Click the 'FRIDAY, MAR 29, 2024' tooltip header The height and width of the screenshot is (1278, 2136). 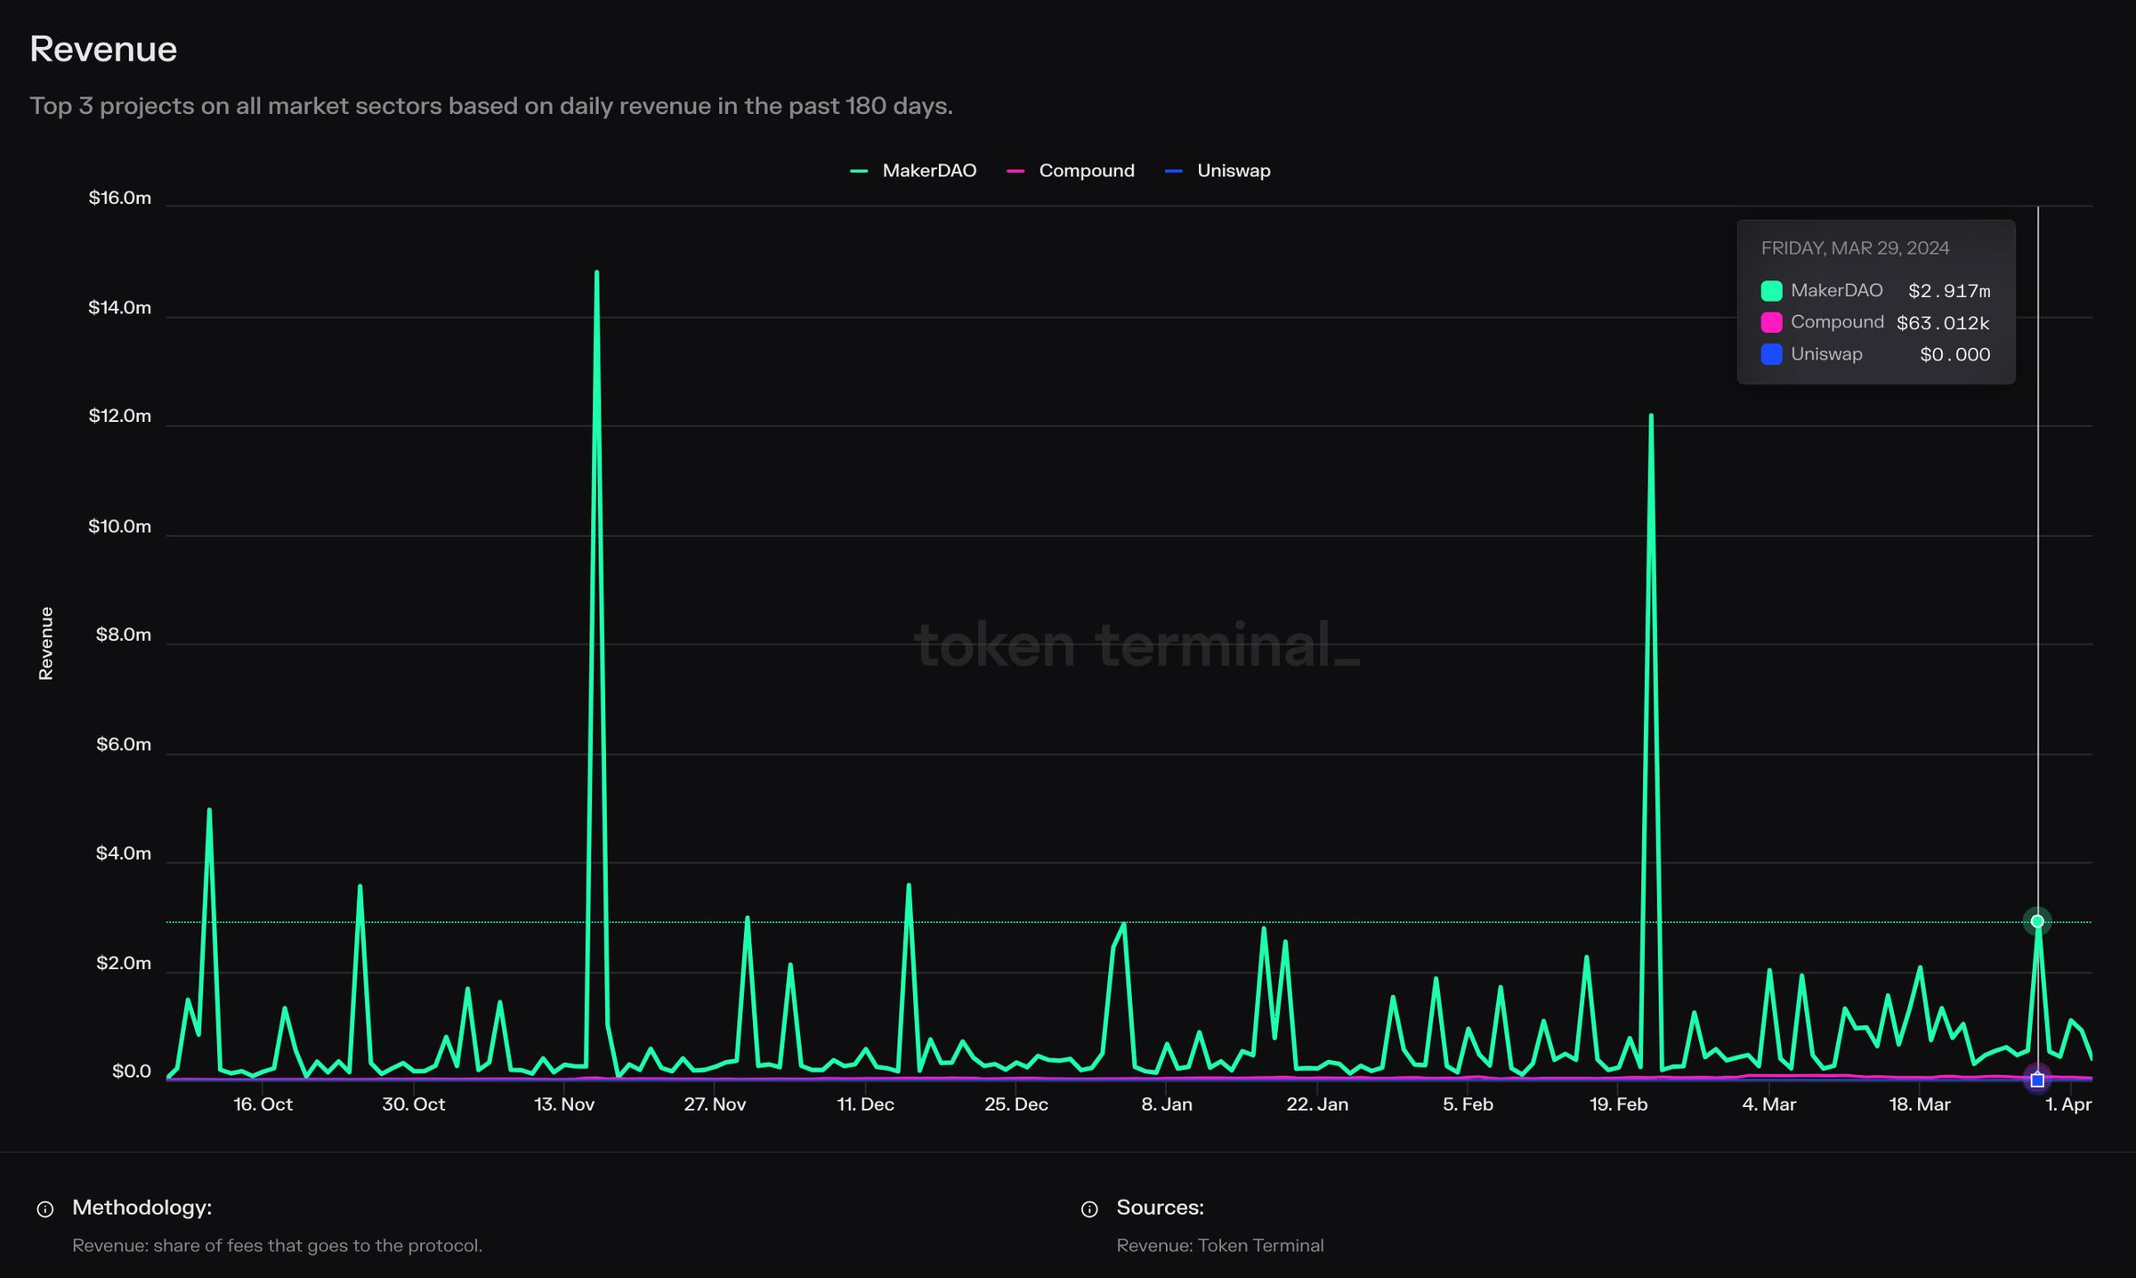1855,248
